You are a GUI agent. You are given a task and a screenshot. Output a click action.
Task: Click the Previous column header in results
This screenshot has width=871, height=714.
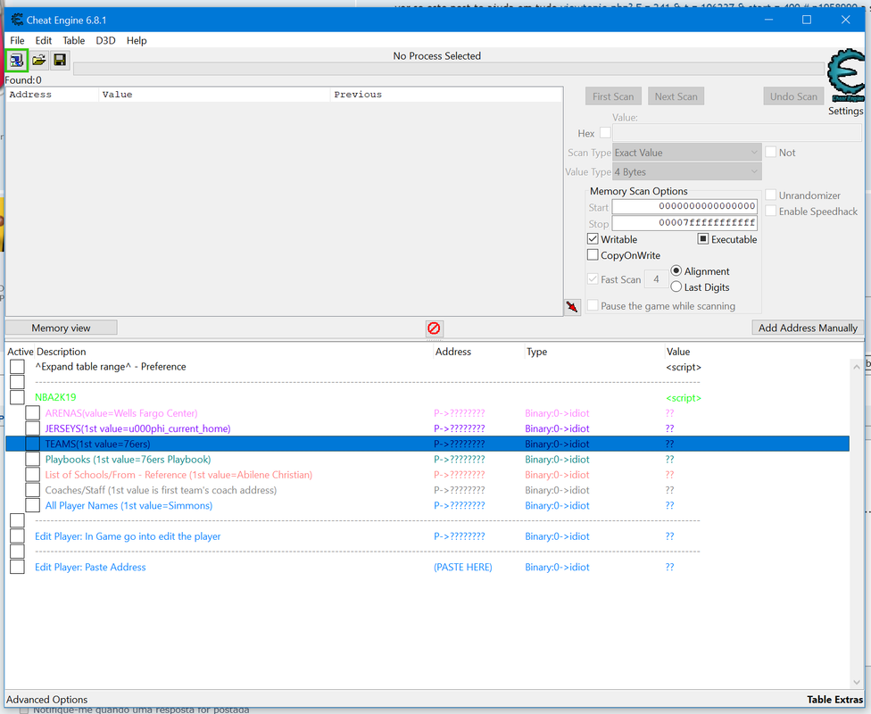(446, 95)
